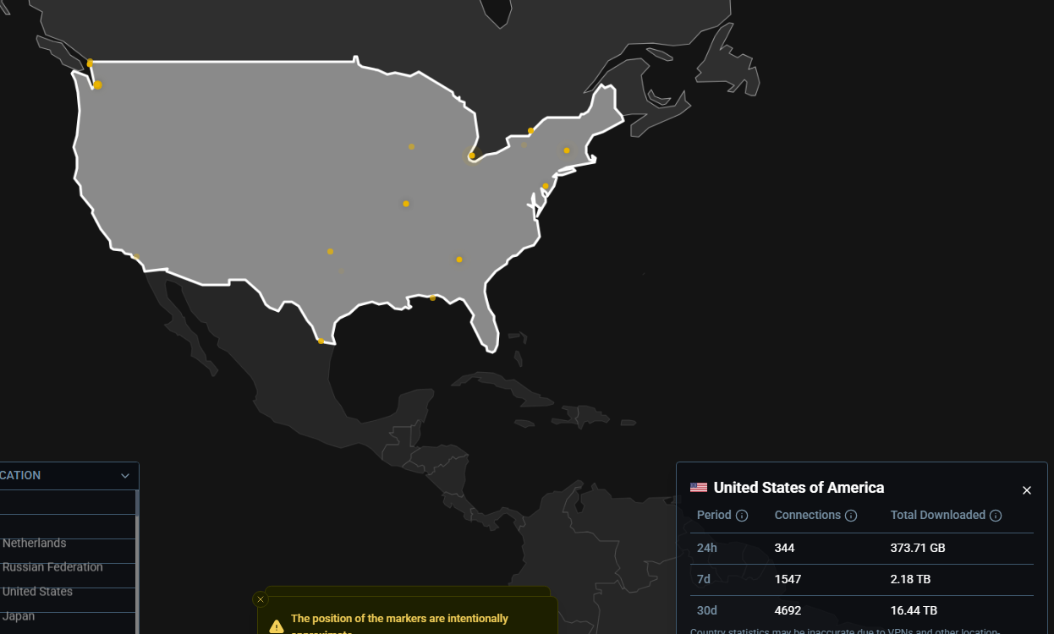
Task: Click the US flag icon in stats panel
Action: [699, 488]
